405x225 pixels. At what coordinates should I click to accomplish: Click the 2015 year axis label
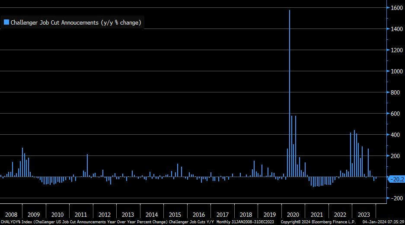175,215
